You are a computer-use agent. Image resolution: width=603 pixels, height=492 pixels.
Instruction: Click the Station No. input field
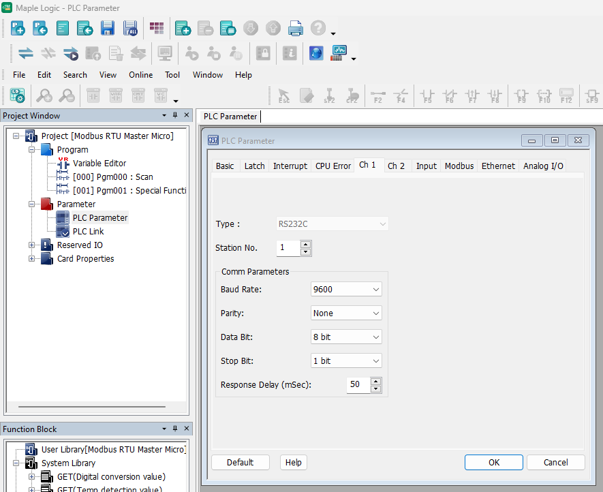288,248
